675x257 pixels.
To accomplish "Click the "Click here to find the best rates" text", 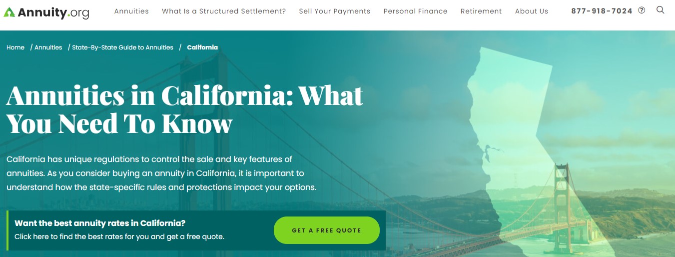I will click(119, 236).
